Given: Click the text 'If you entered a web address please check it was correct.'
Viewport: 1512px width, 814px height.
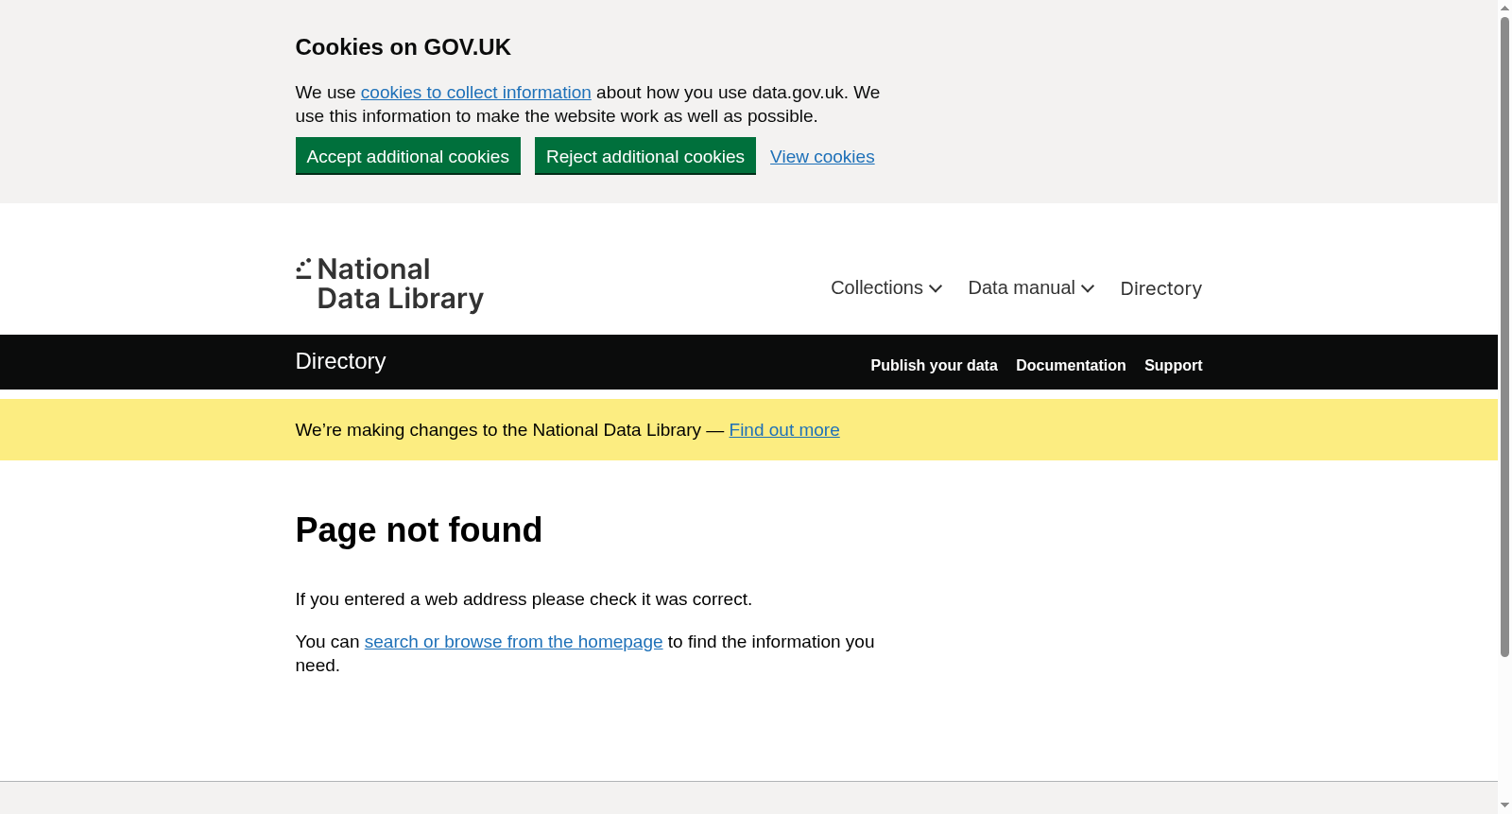Looking at the screenshot, I should 524,599.
